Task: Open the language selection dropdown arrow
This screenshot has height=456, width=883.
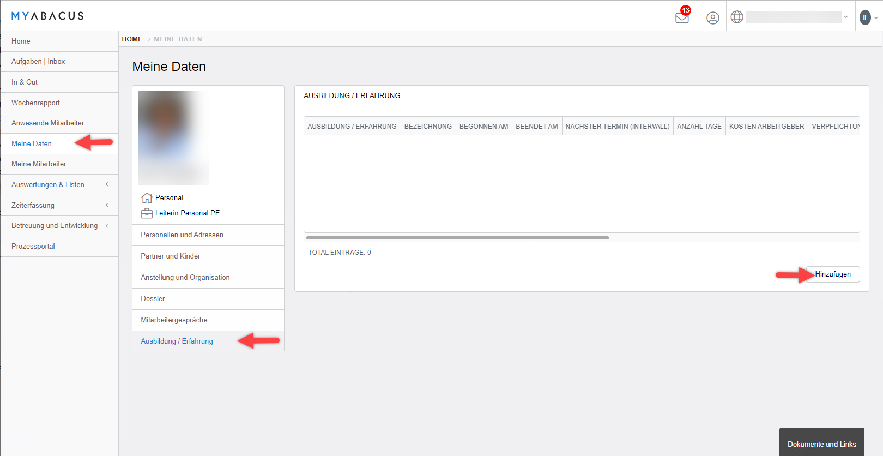Action: [x=846, y=17]
